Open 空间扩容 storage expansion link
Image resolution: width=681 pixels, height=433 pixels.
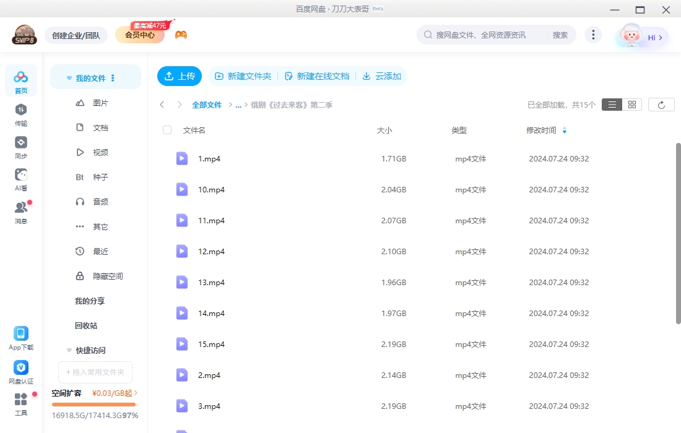click(x=68, y=393)
